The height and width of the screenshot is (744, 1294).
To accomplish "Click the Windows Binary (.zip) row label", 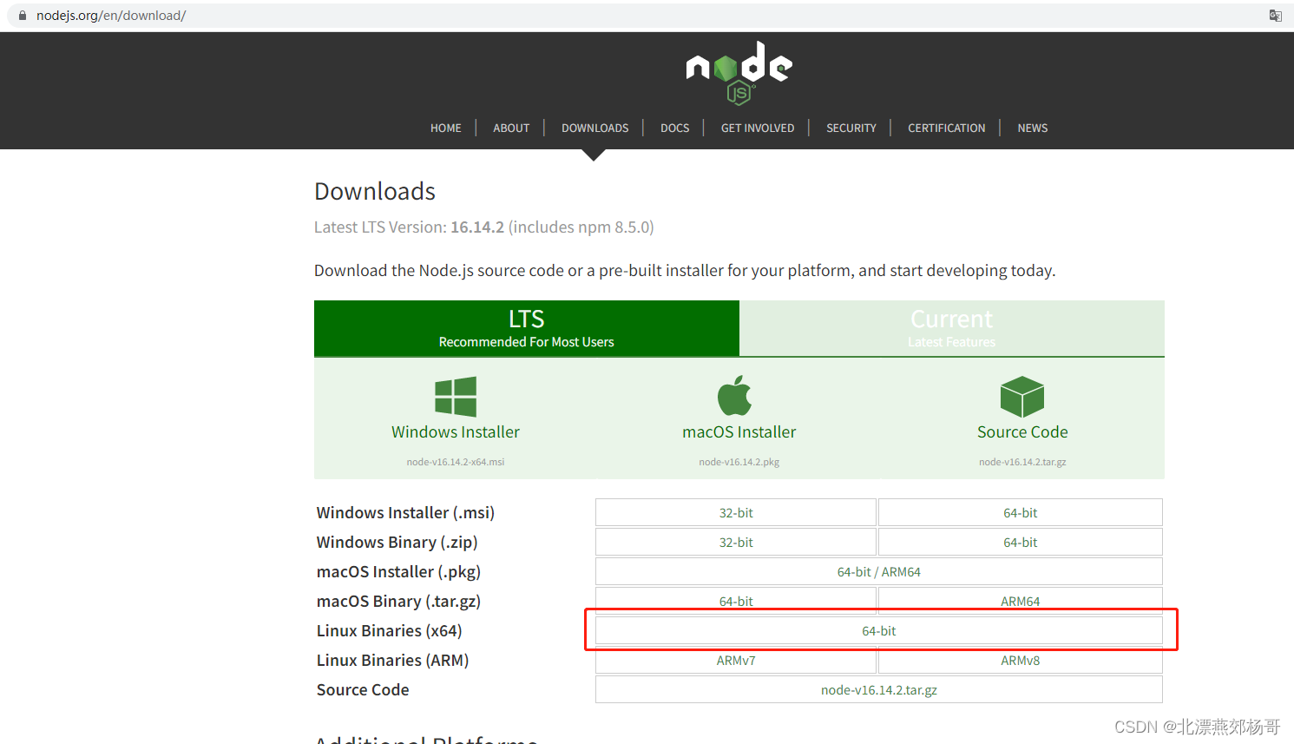I will [397, 542].
